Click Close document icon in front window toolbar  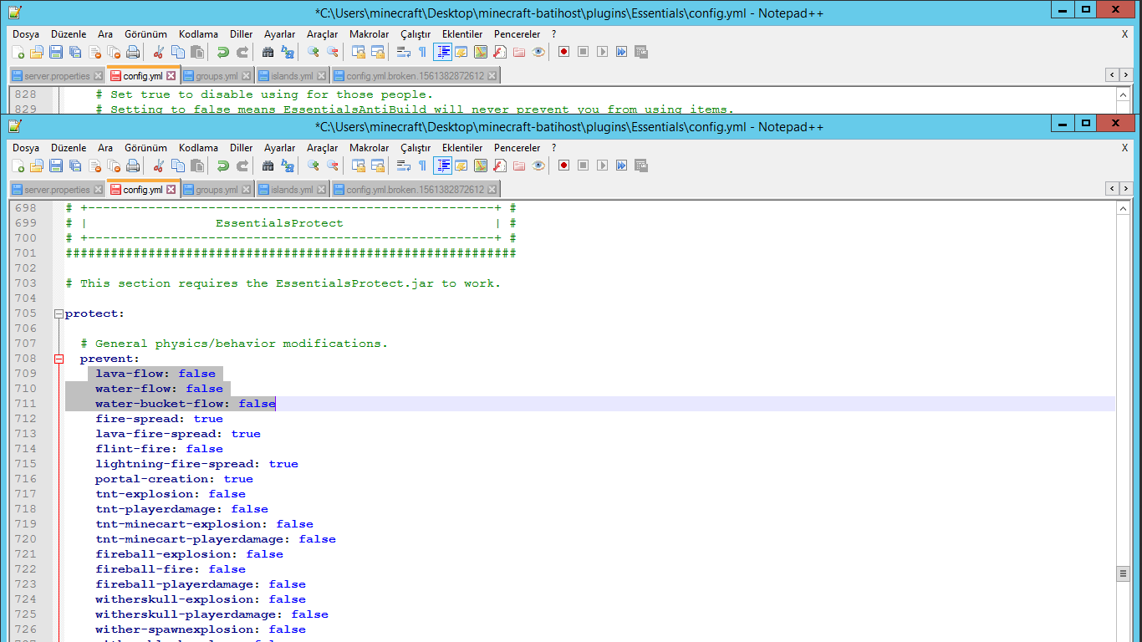click(x=94, y=166)
